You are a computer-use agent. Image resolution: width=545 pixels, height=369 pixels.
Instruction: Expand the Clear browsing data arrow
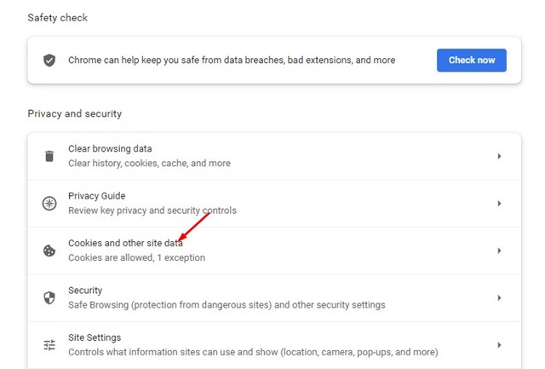click(x=499, y=156)
